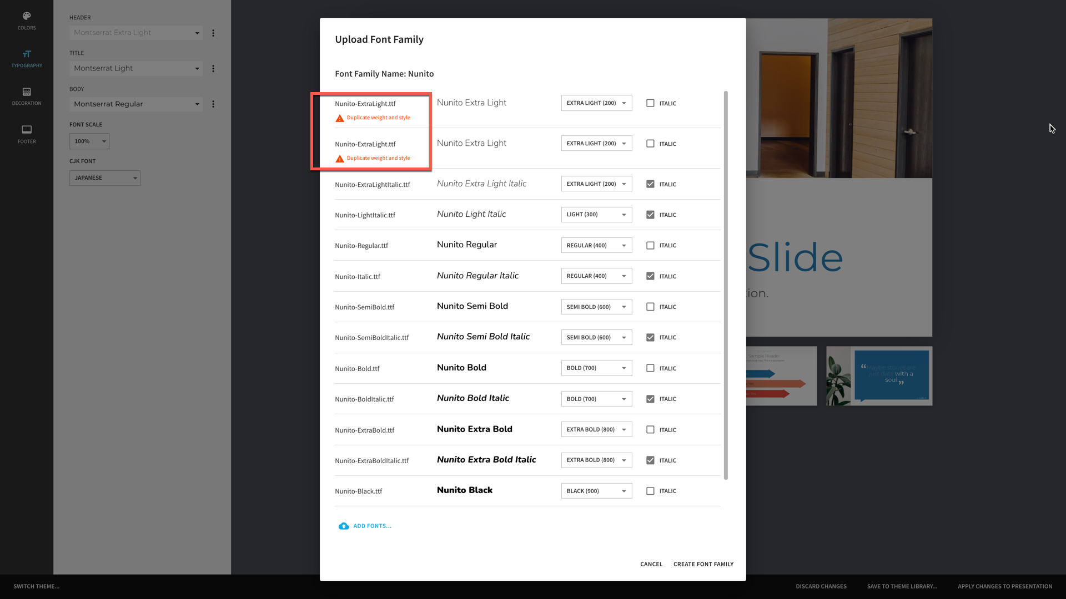1066x599 pixels.
Task: Click Save to Theme Library button
Action: tap(902, 586)
